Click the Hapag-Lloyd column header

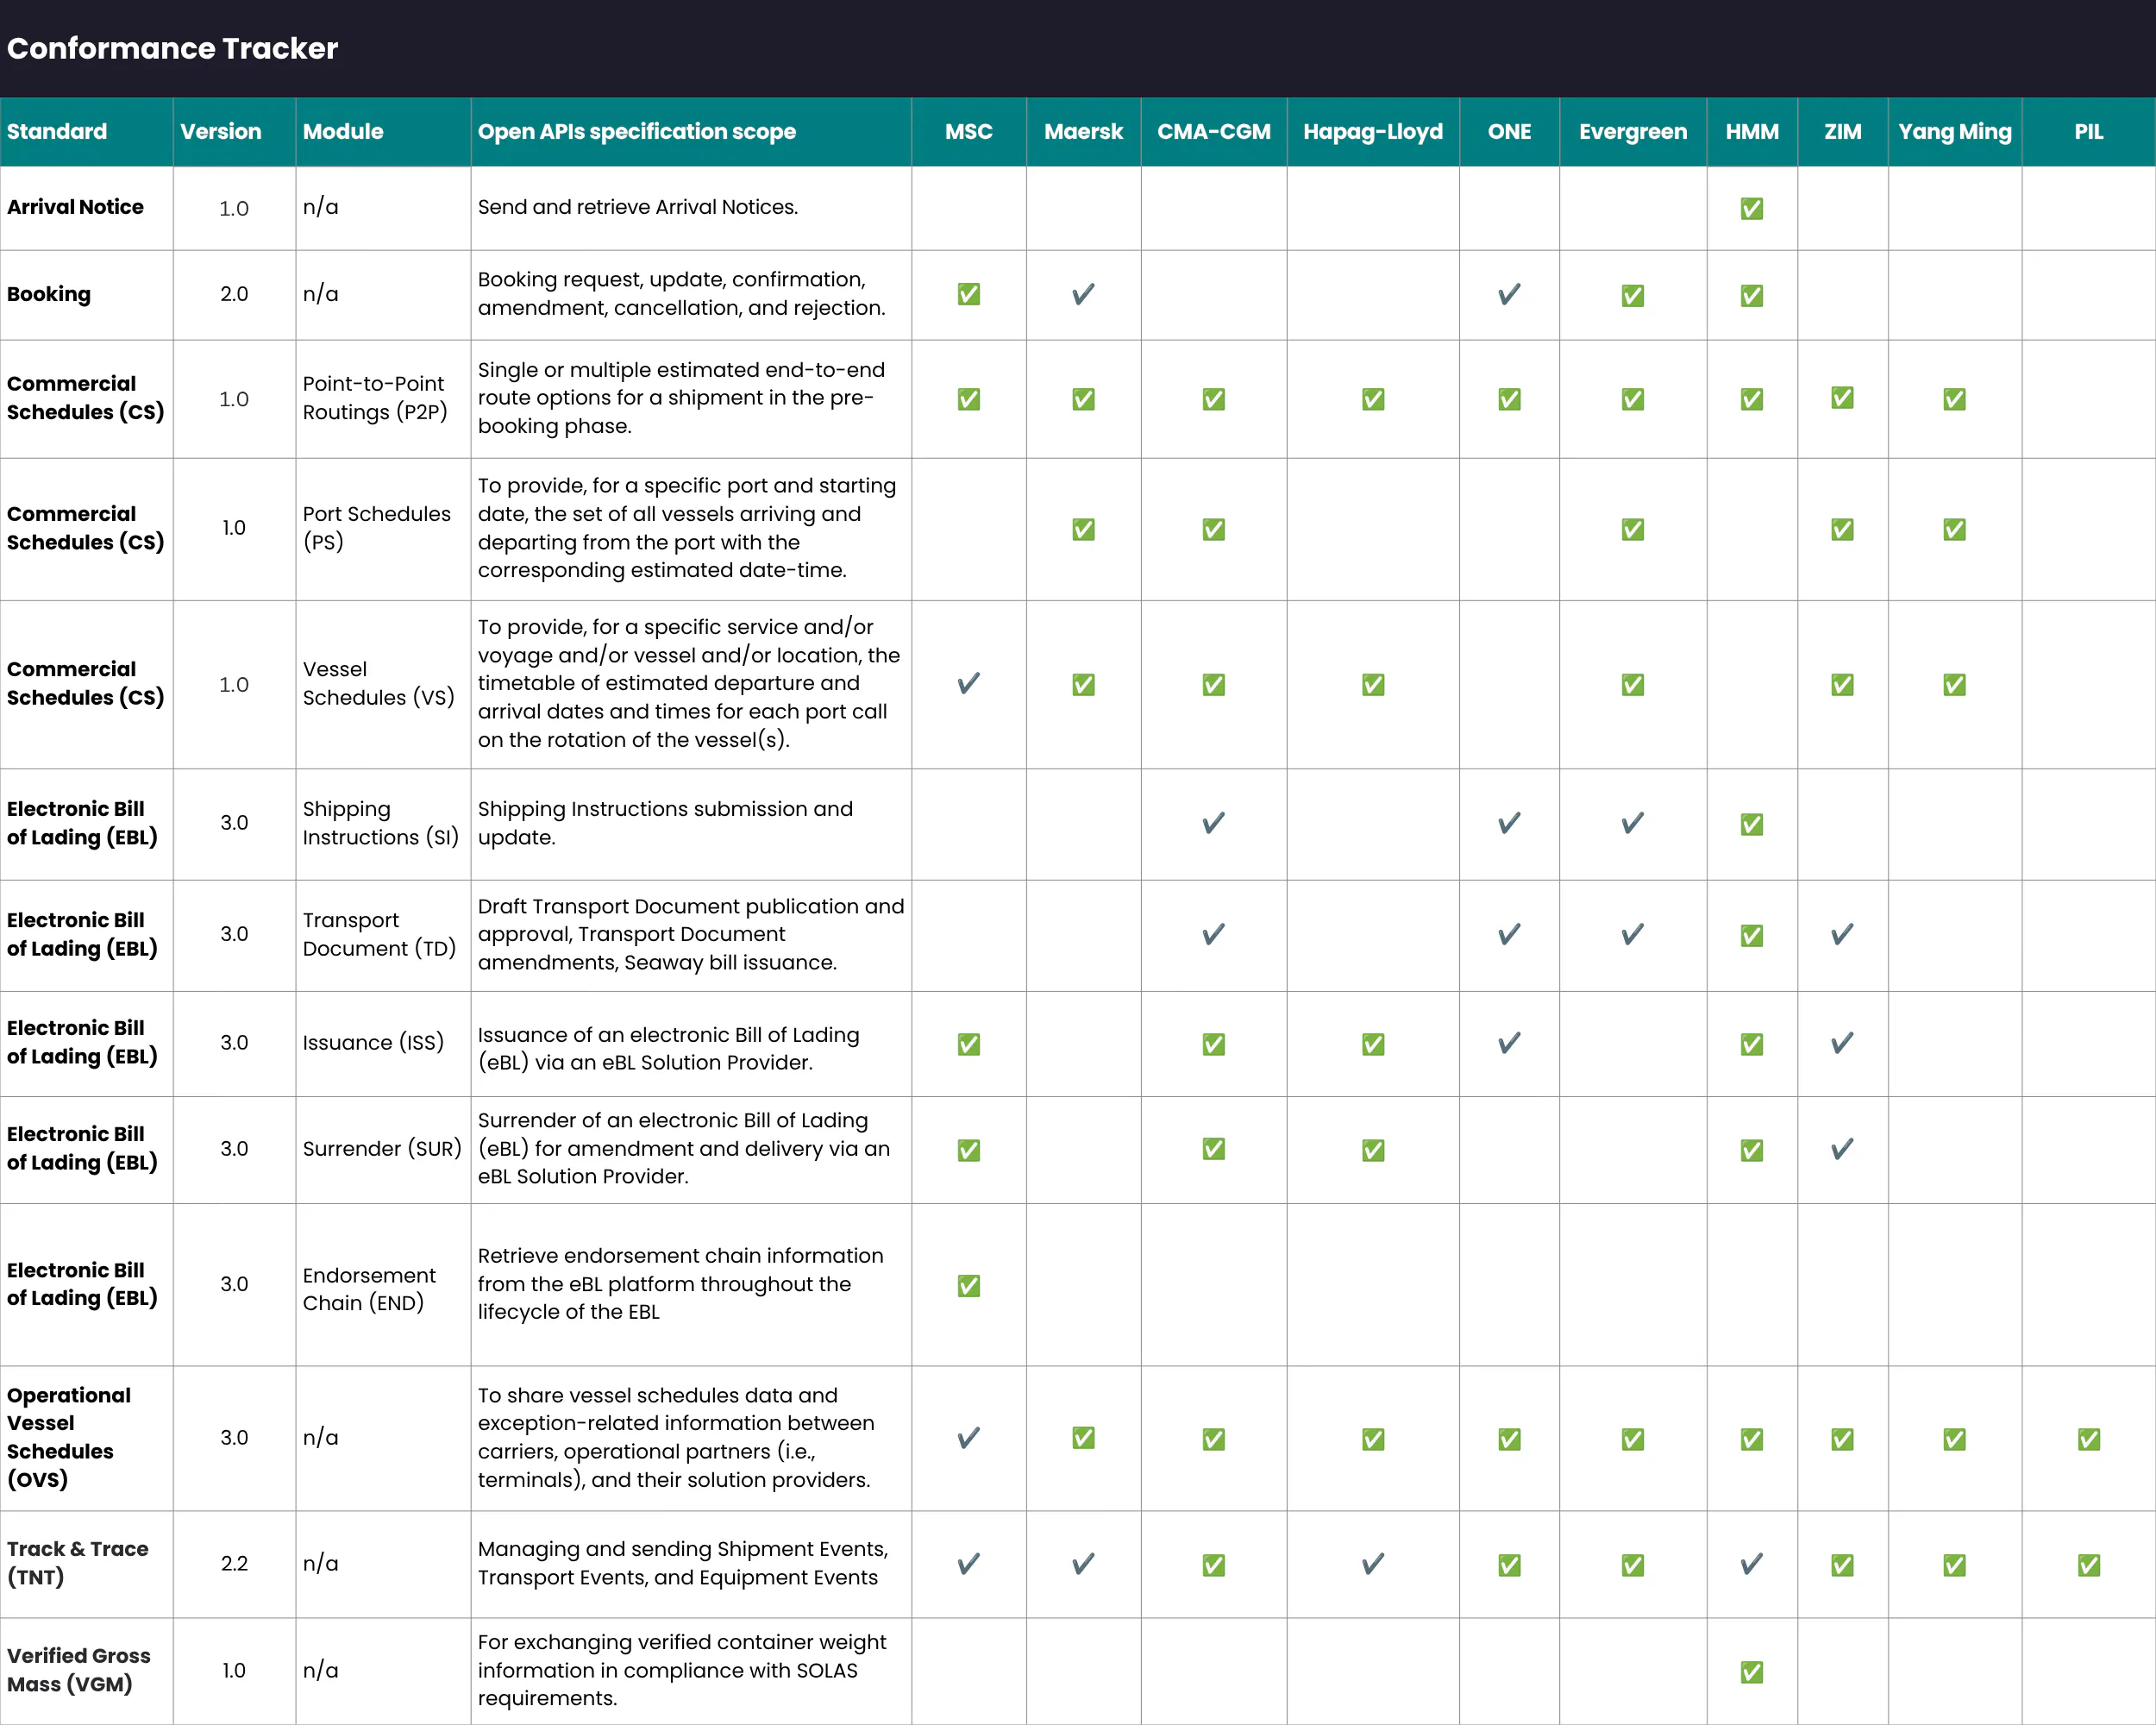pos(1372,131)
